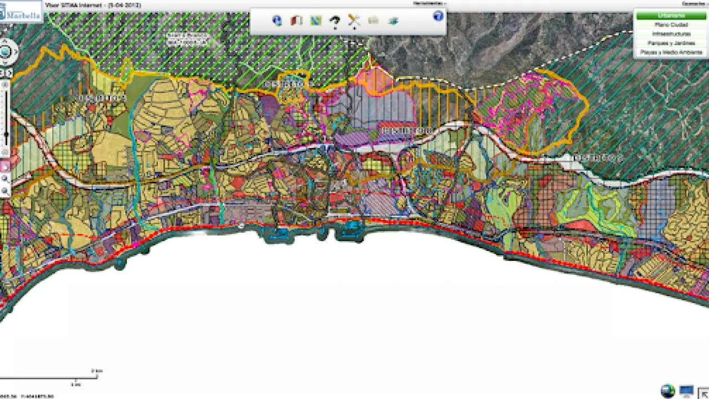Click the globe info tool icon

click(277, 21)
